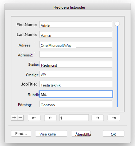The height and width of the screenshot is (146, 135).
Task: Select the Adress field One Microsoft Way
Action: [76, 44]
